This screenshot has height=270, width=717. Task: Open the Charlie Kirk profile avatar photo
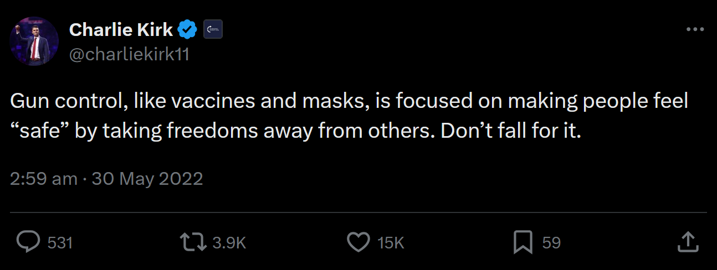(x=34, y=41)
